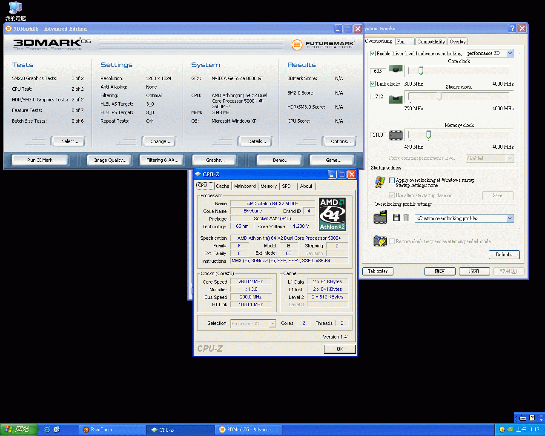Open the Graphs... button
The image size is (545, 436).
(x=215, y=160)
